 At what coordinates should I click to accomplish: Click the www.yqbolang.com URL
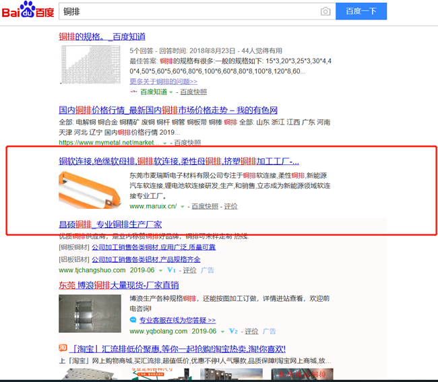point(158,331)
